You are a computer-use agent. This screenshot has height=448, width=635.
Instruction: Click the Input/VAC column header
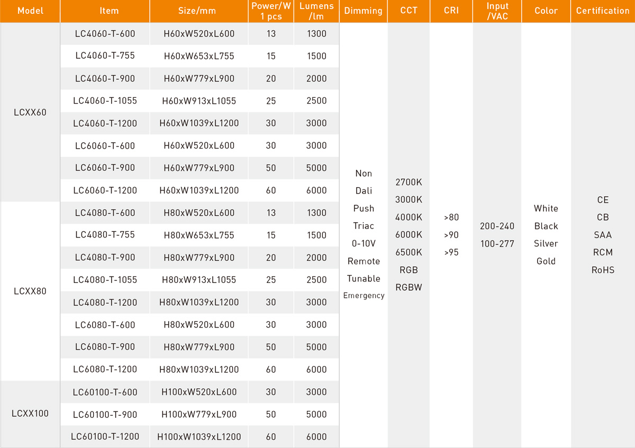(x=497, y=11)
